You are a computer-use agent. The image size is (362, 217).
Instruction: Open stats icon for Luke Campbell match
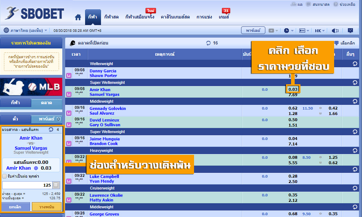point(69,181)
